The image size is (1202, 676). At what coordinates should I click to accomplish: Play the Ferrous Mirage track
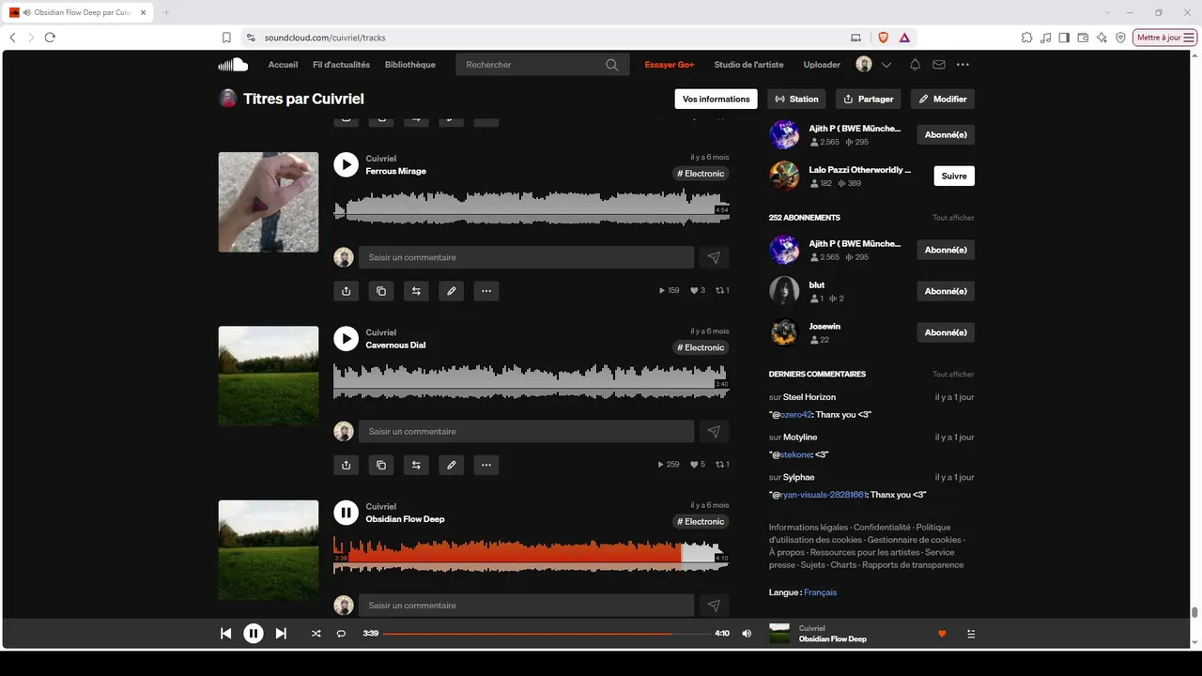pos(347,164)
